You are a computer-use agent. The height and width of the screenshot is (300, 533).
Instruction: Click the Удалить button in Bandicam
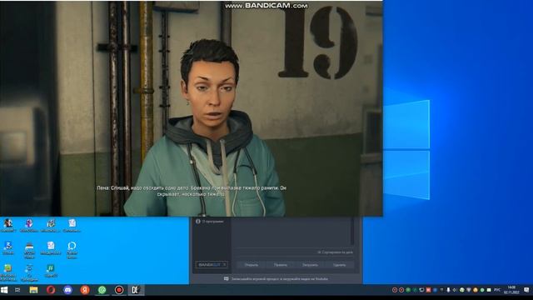tap(339, 265)
